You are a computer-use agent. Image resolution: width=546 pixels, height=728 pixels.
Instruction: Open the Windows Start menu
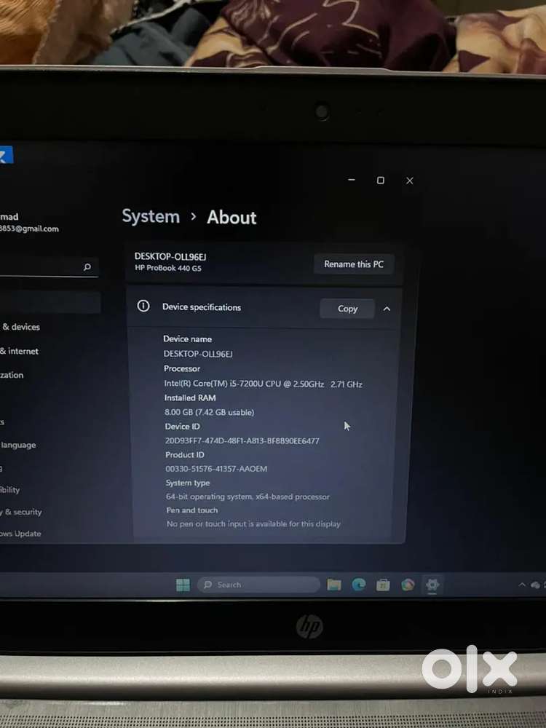(x=183, y=585)
